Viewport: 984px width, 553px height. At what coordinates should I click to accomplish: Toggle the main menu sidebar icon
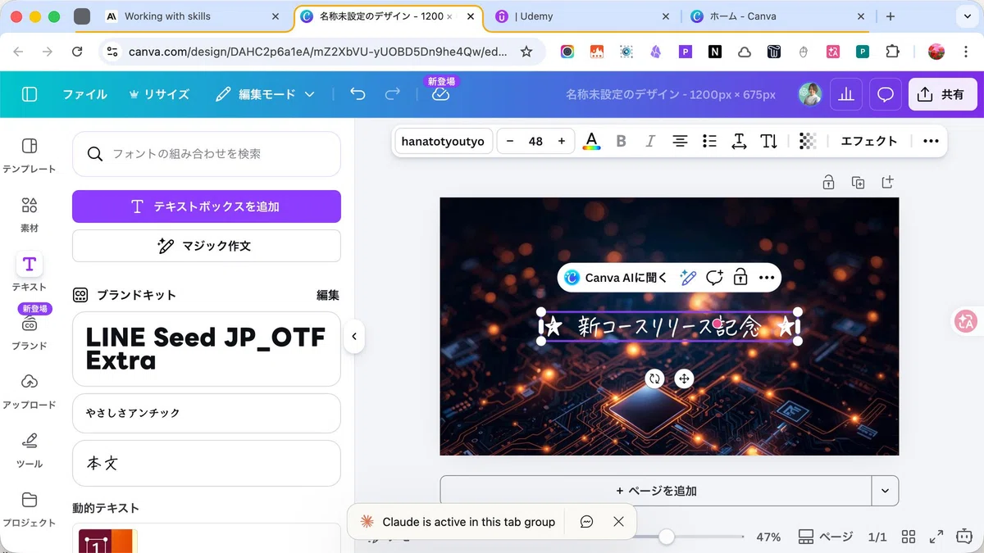point(30,94)
